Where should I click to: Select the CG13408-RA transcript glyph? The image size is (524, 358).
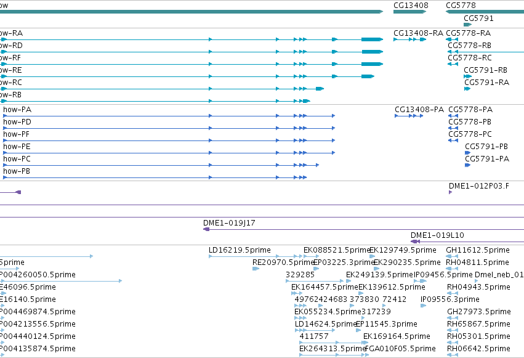(x=409, y=39)
